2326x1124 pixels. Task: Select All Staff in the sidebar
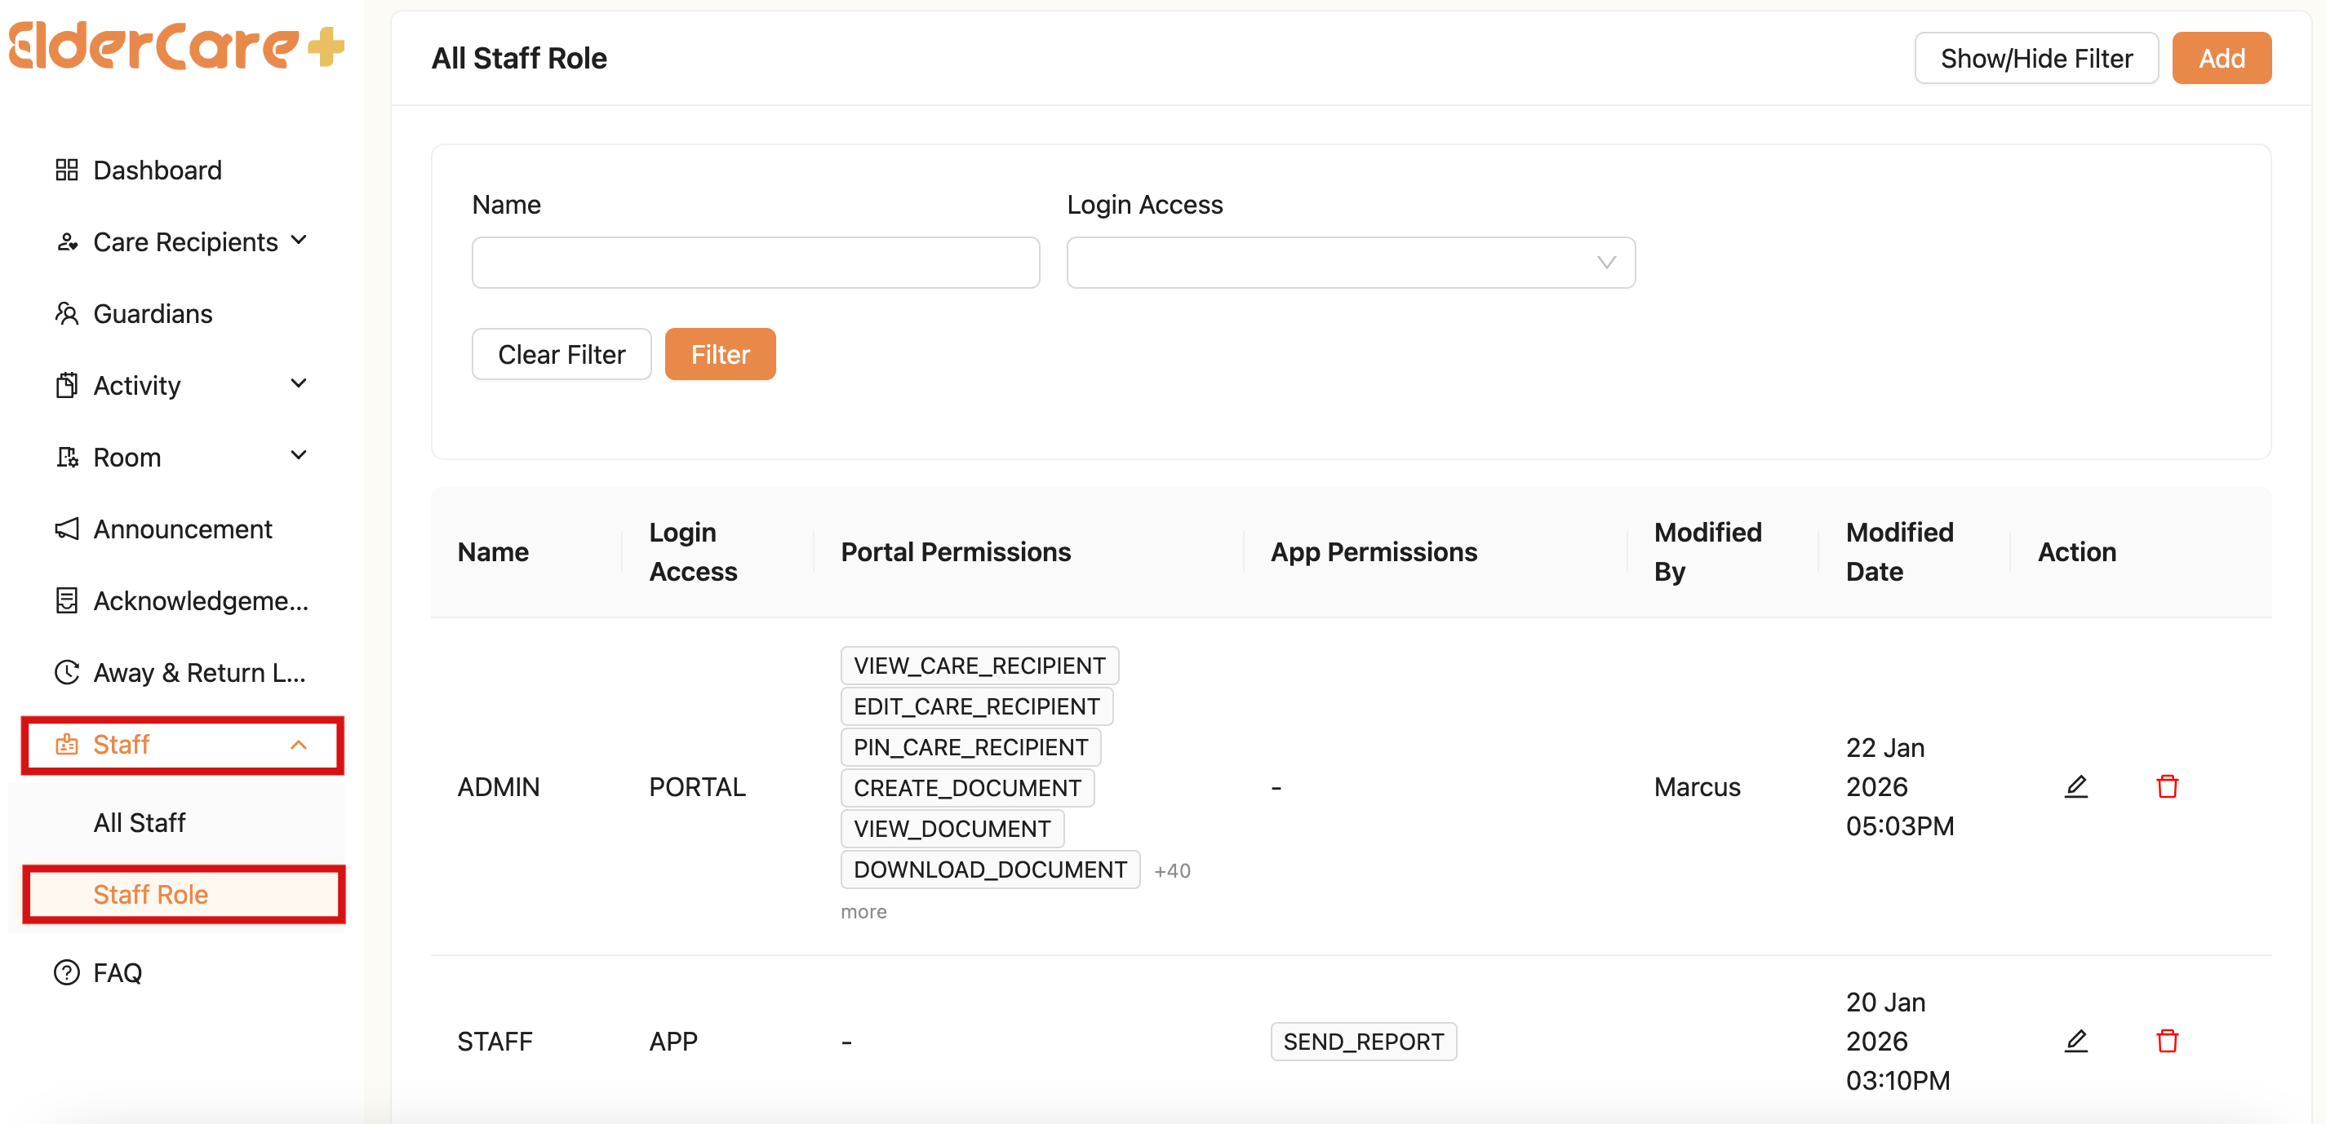(x=141, y=822)
